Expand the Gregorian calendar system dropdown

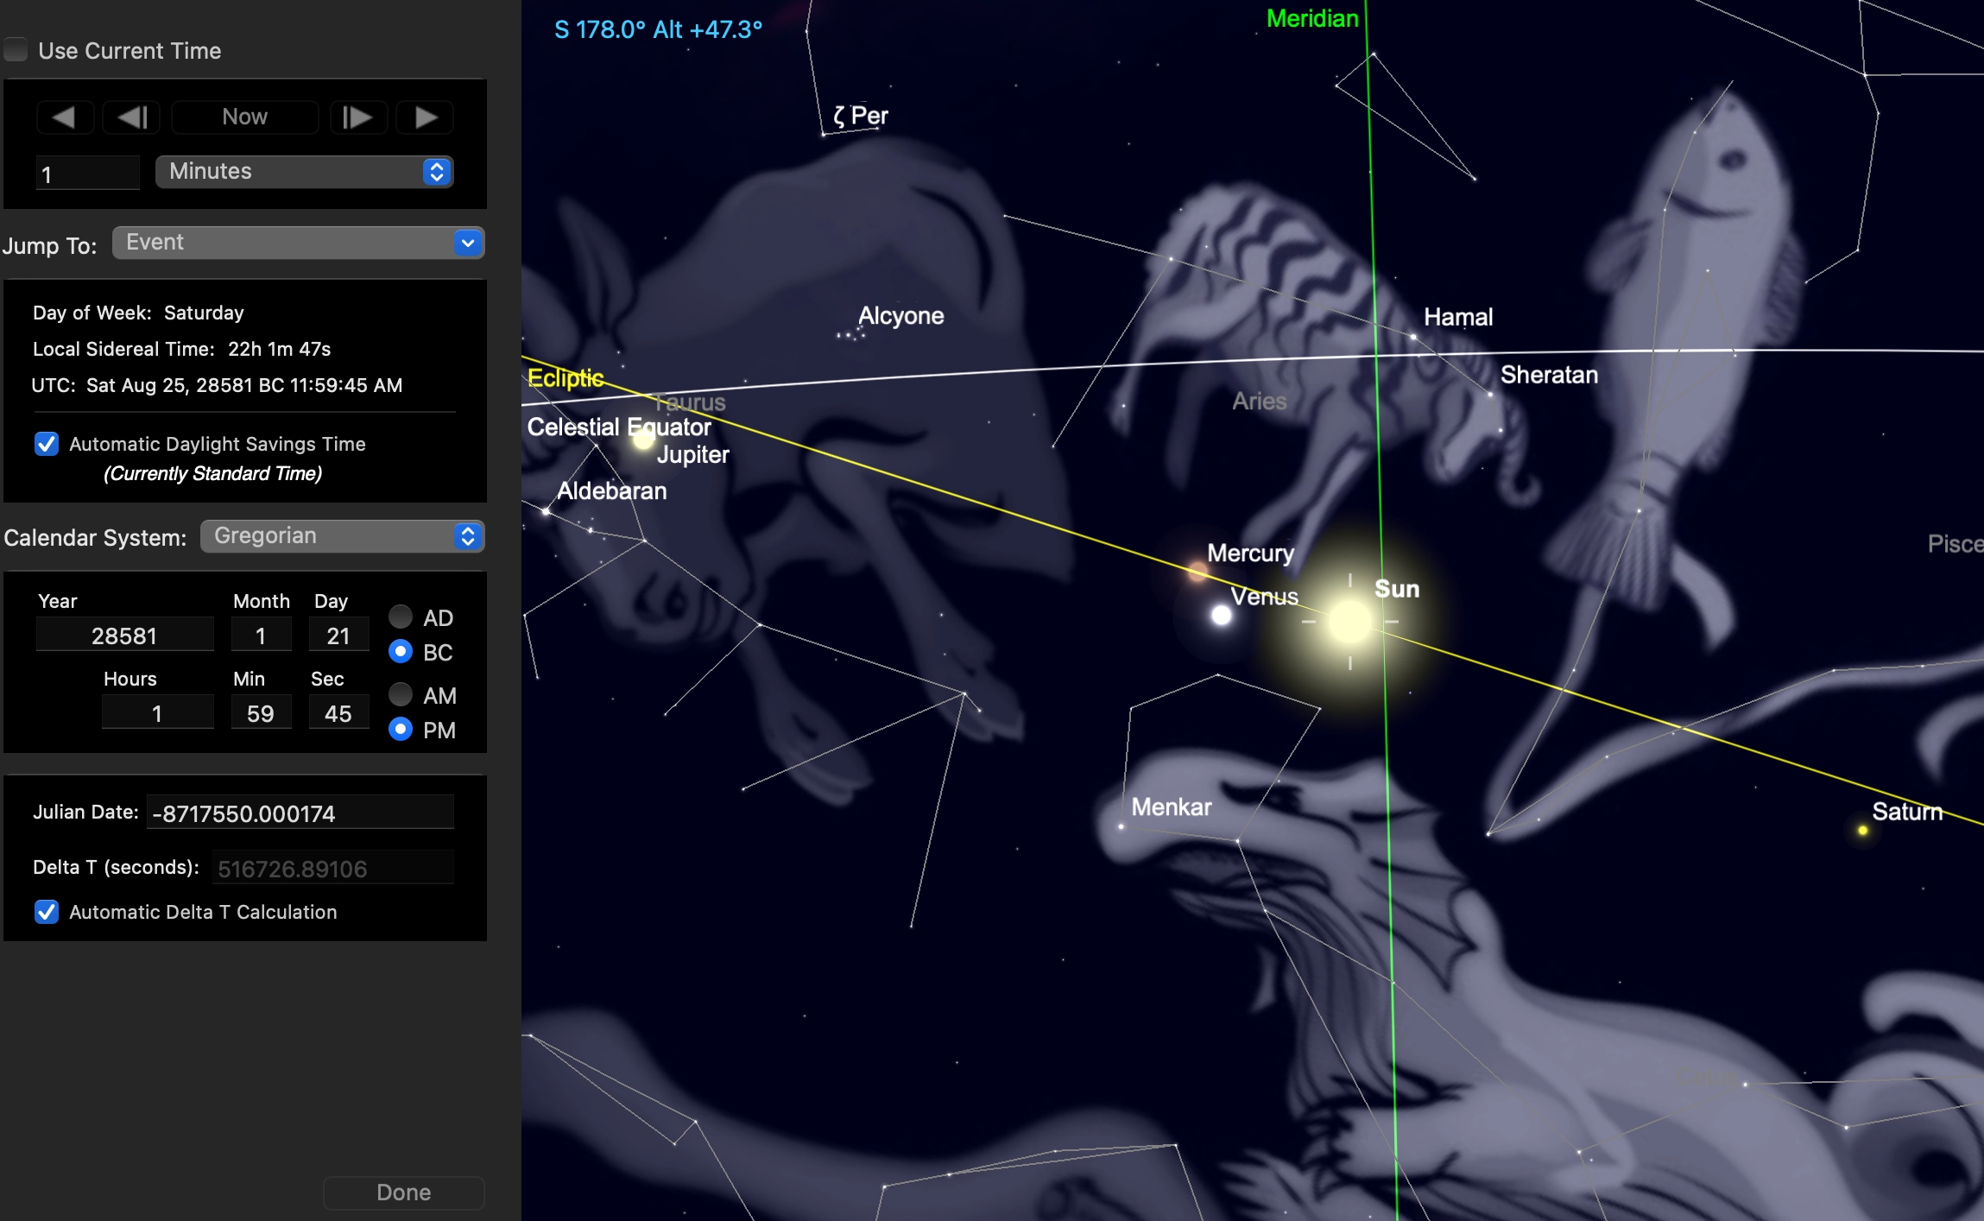(x=343, y=536)
